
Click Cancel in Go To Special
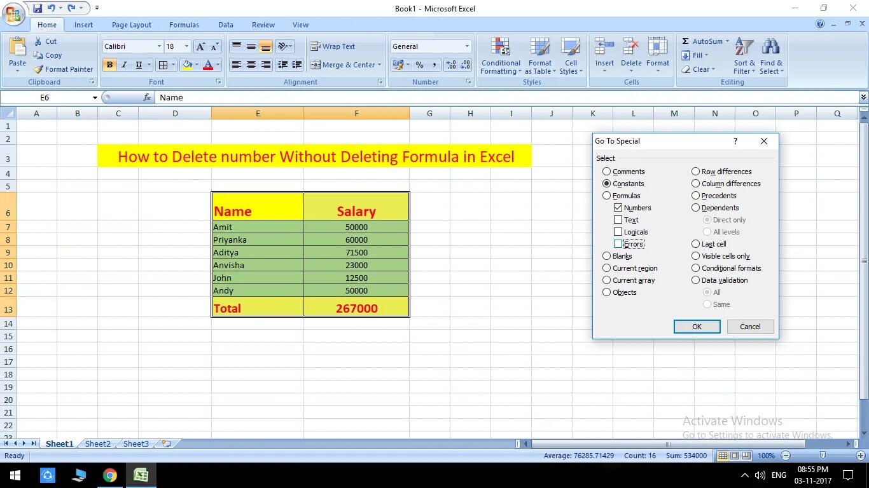750,327
